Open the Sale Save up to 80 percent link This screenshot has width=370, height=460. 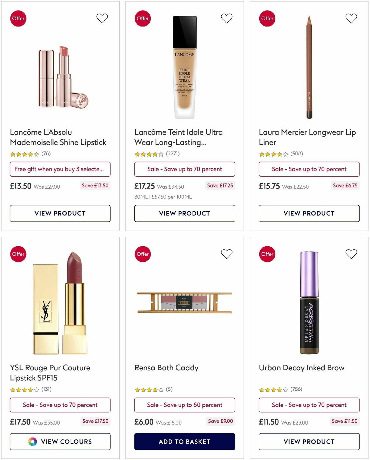pyautogui.click(x=184, y=405)
